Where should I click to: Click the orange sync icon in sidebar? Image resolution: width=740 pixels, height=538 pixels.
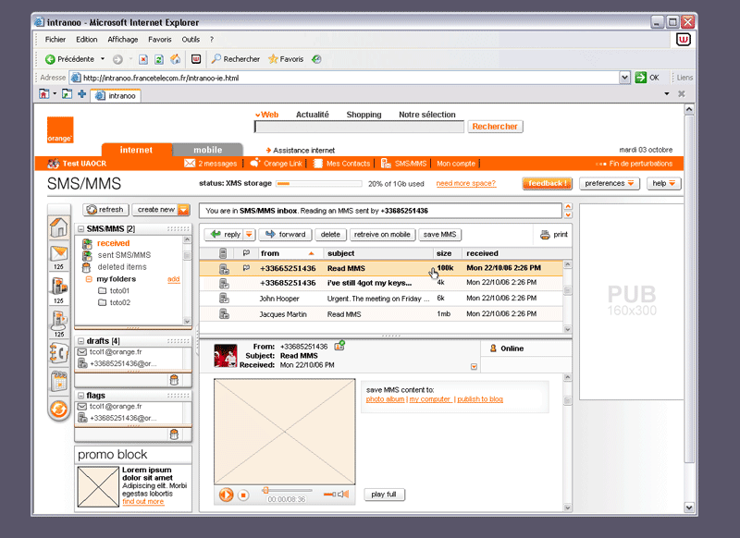pos(58,408)
